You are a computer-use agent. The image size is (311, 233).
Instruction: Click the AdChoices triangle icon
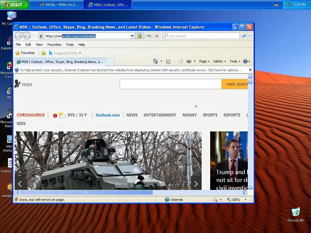[x=197, y=106]
